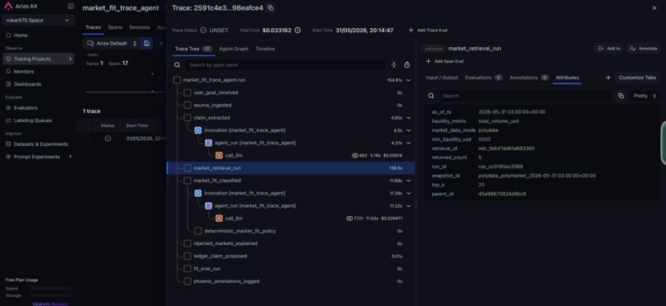Click the timing clock icon
666x306 pixels.
point(407,65)
